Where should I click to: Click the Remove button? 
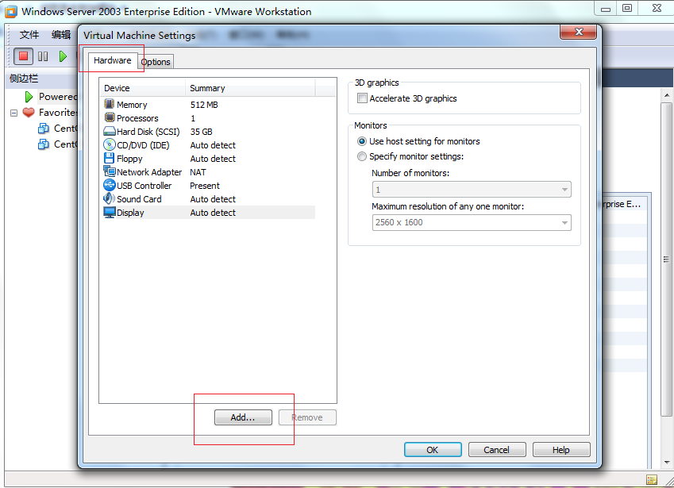pyautogui.click(x=307, y=417)
